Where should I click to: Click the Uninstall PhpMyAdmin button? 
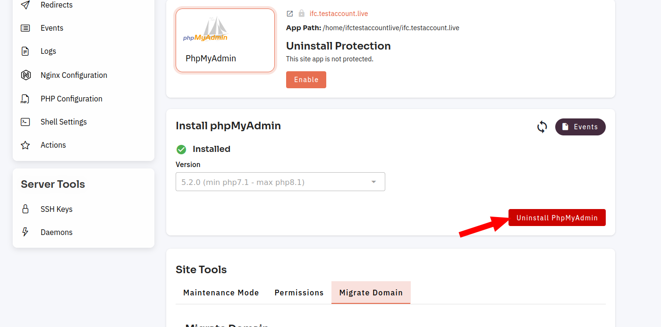(x=557, y=218)
